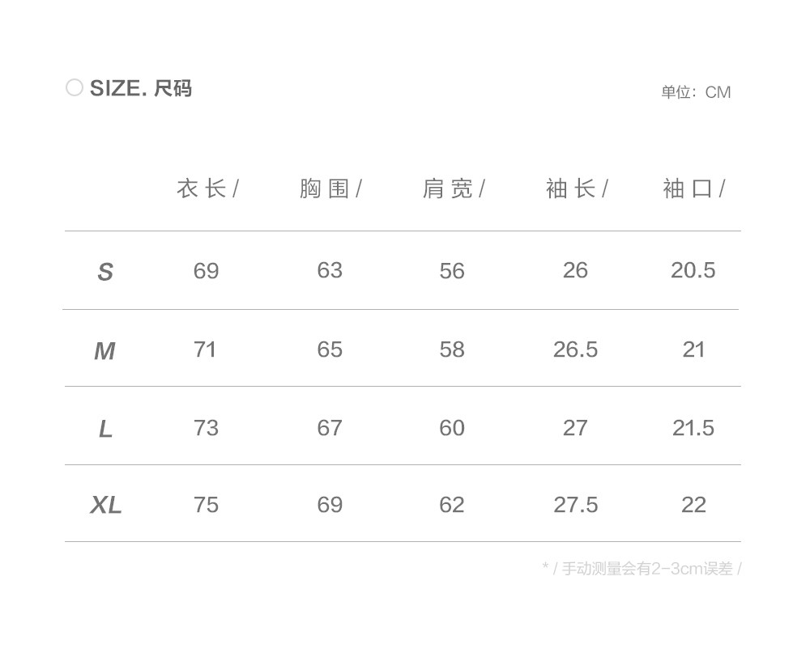
Task: Click the 26.5 sleeve value in M row
Action: (x=575, y=349)
